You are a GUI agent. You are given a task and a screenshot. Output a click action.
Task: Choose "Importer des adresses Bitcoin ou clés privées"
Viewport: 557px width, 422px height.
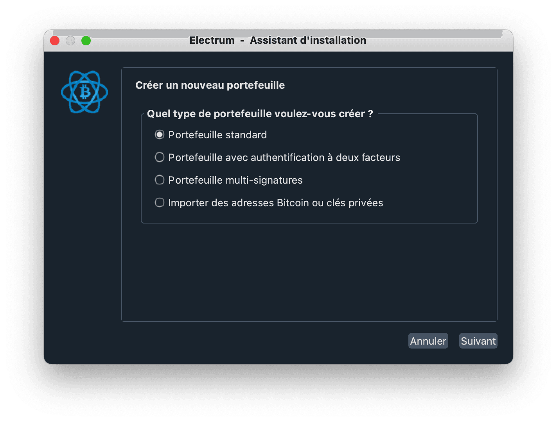point(160,202)
